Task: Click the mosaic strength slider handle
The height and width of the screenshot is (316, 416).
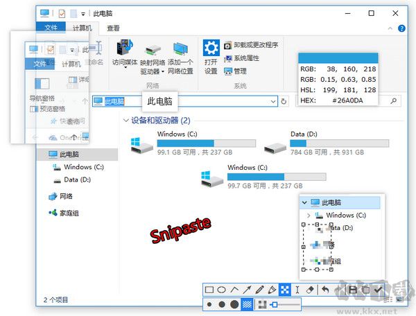Action: (x=275, y=305)
